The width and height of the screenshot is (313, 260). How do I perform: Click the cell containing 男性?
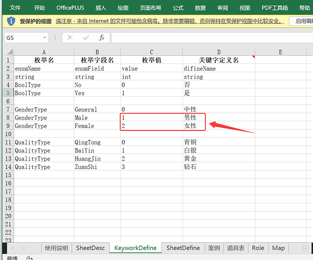pos(219,118)
